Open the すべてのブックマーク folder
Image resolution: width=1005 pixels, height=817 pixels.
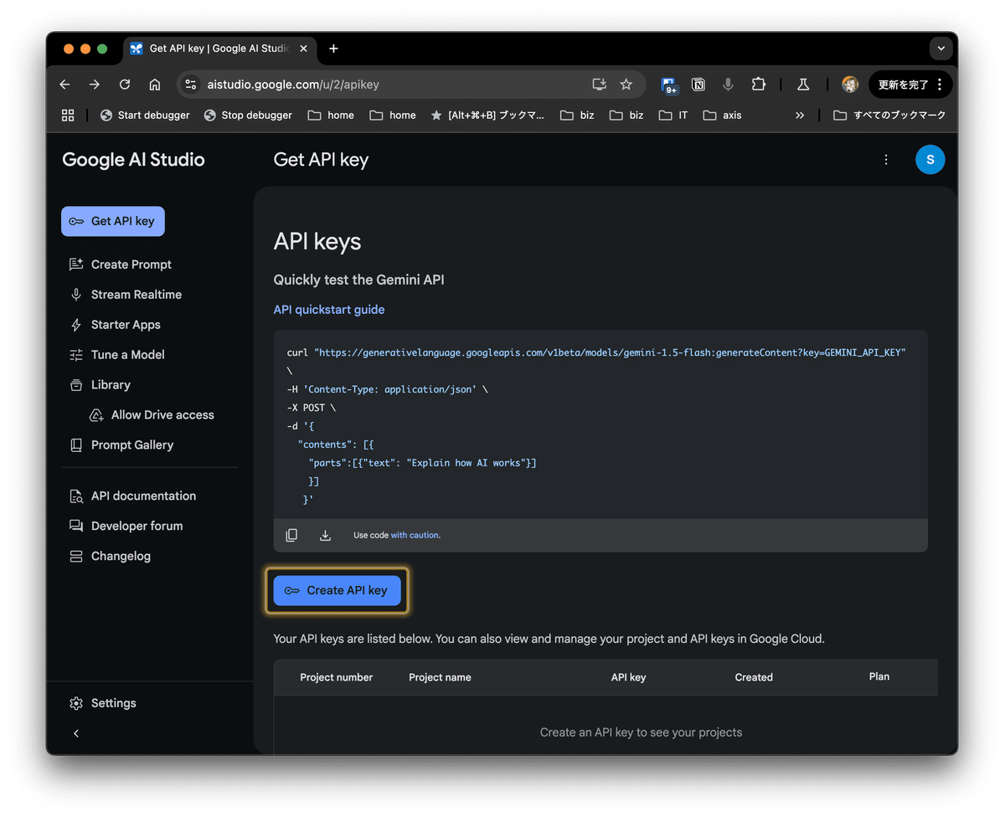(889, 116)
